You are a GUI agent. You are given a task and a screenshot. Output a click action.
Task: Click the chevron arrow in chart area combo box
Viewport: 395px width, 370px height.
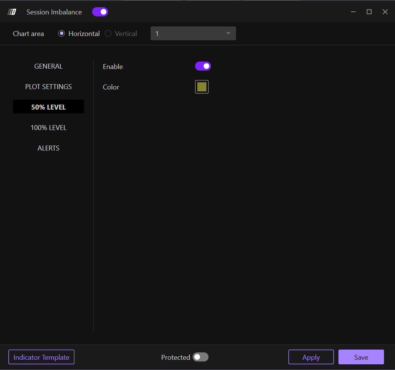(x=228, y=33)
